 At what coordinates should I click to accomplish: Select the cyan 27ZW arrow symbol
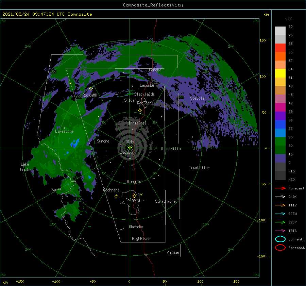click(x=280, y=214)
